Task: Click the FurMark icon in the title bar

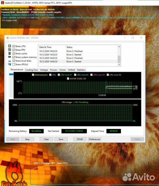Action: pyautogui.click(x=2, y=3)
